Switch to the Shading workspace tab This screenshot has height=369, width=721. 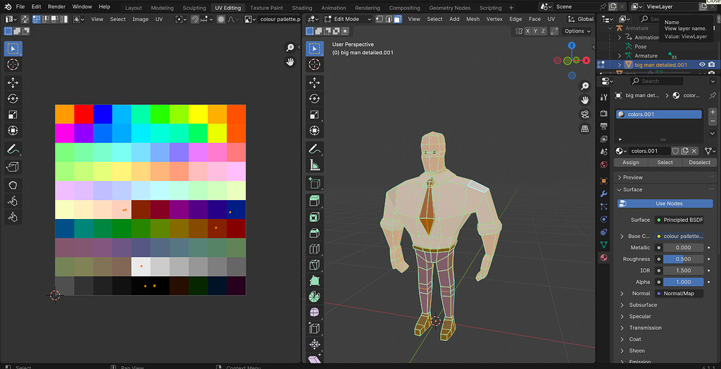pos(301,7)
